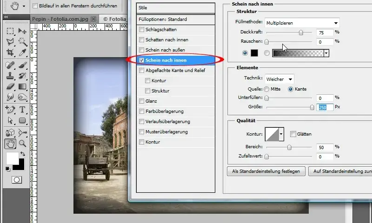Select the Hand tool in toolbox
Viewport: 372px width, 223px height.
[10, 144]
